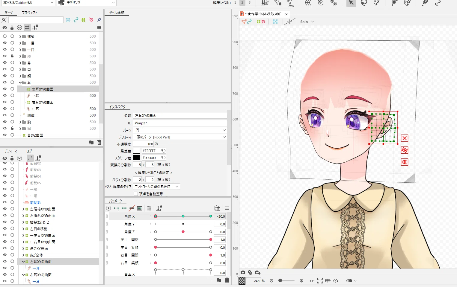Open the texture atlas editor icon

[x=265, y=3]
